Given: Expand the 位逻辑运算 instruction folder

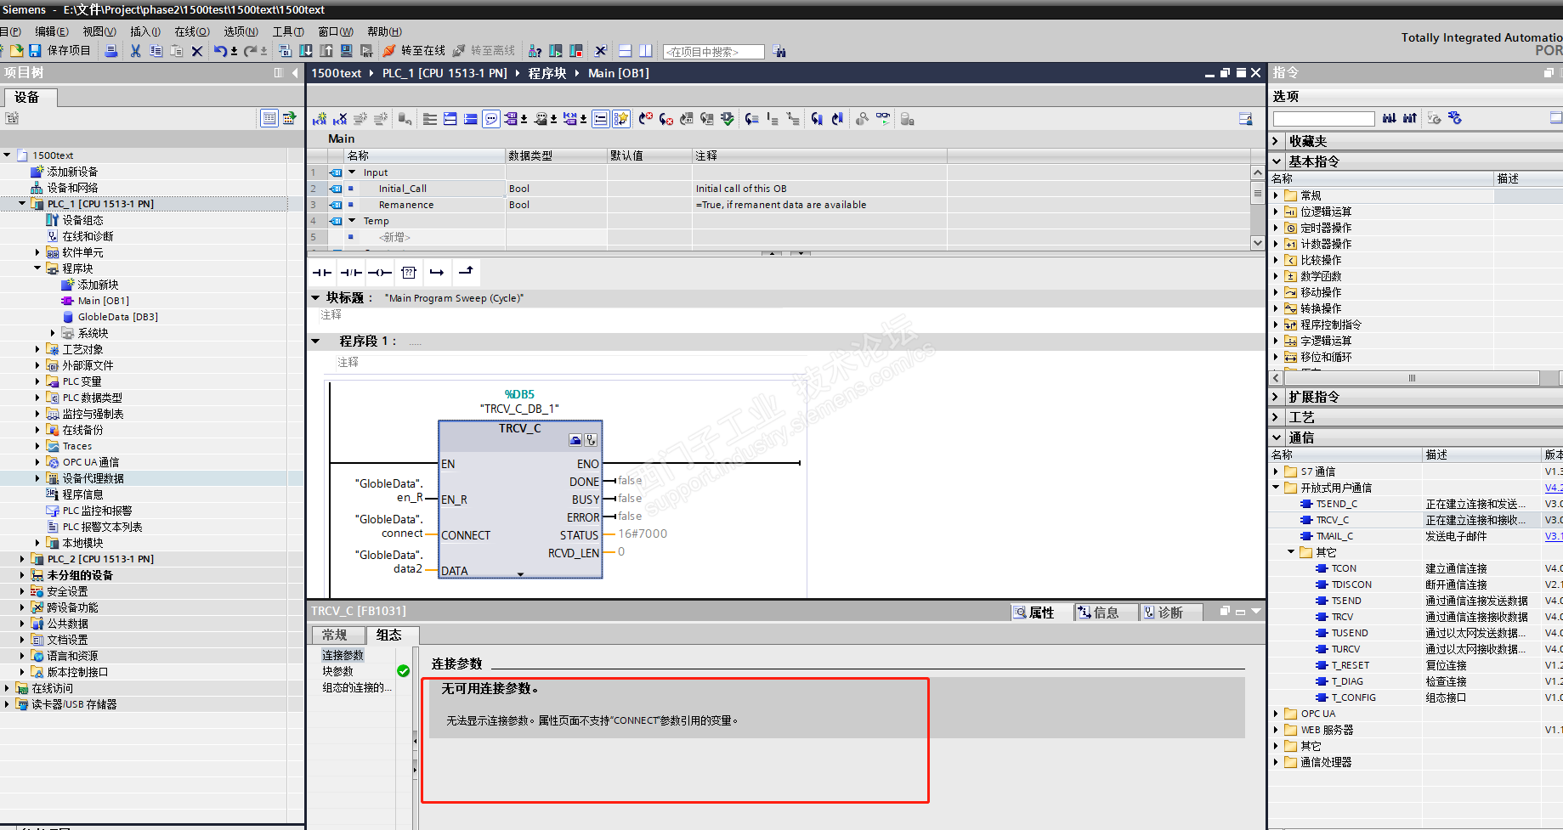Looking at the screenshot, I should point(1276,212).
